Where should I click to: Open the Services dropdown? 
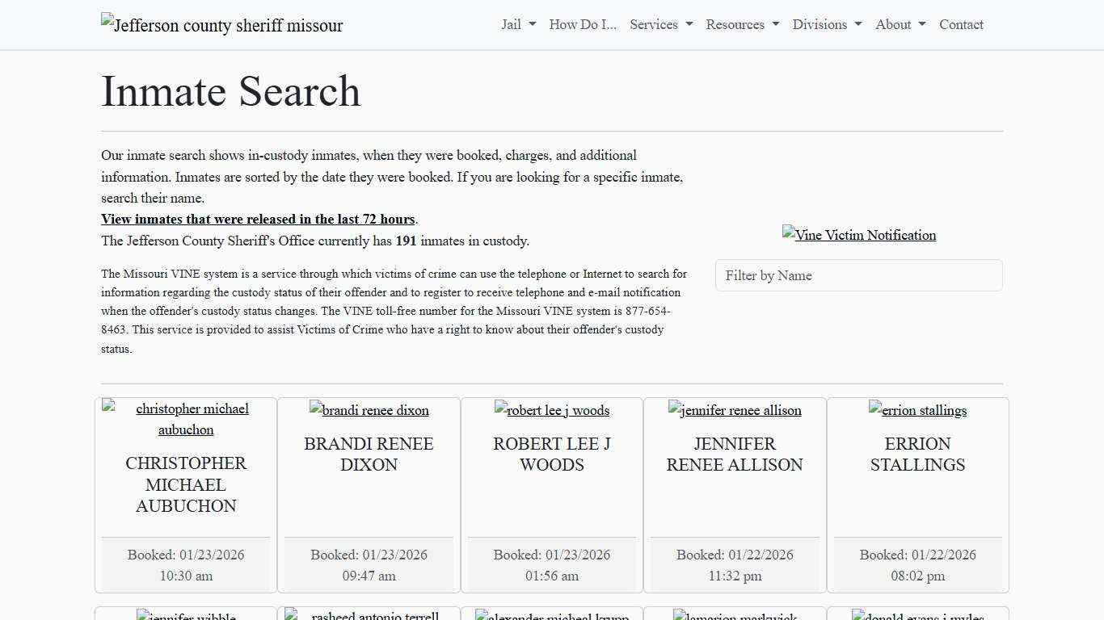(x=659, y=24)
